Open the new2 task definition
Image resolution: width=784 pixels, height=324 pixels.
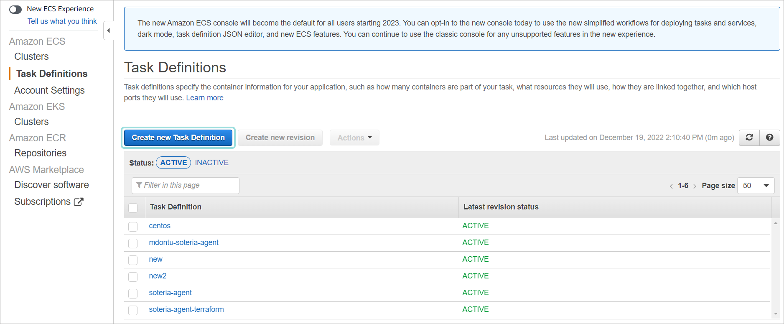tap(158, 276)
